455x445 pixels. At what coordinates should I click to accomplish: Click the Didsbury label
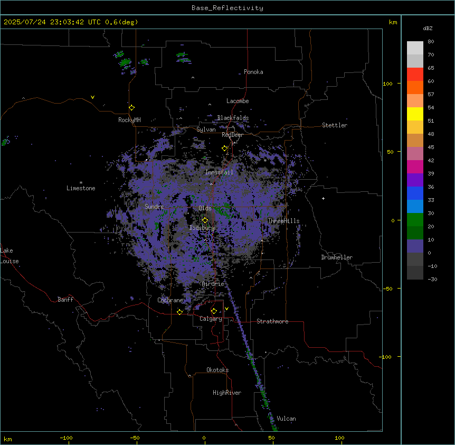(202, 228)
